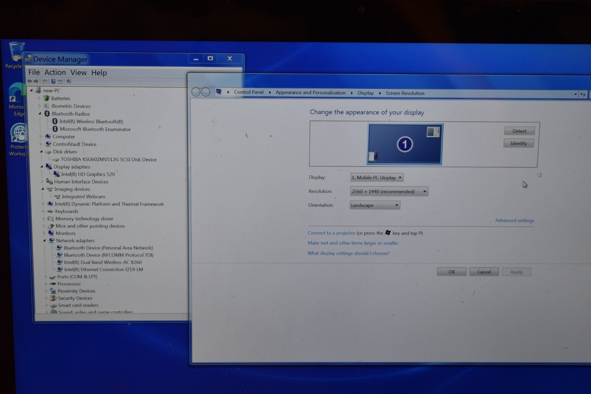Select the Proximity Devices entry
The width and height of the screenshot is (591, 394).
click(x=76, y=291)
